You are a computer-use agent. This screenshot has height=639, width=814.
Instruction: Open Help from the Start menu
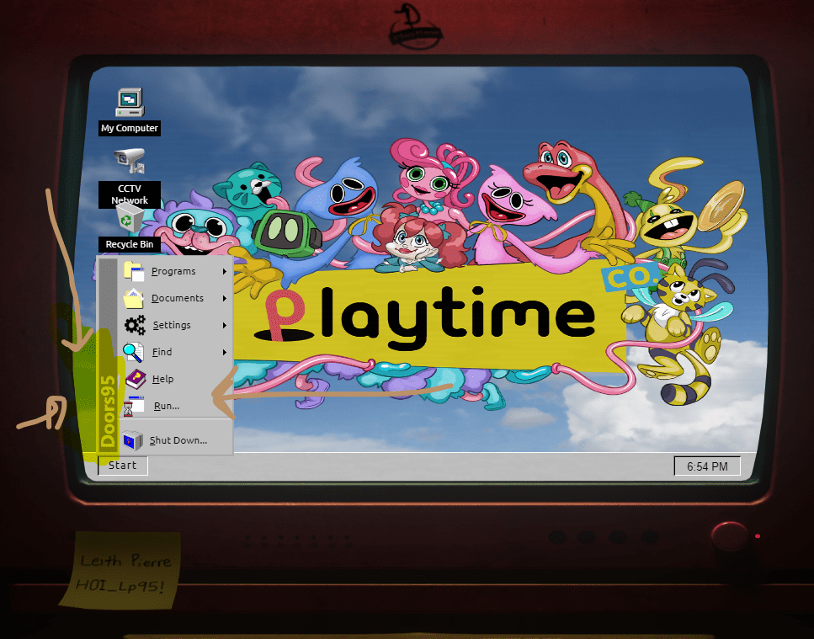[x=175, y=380]
